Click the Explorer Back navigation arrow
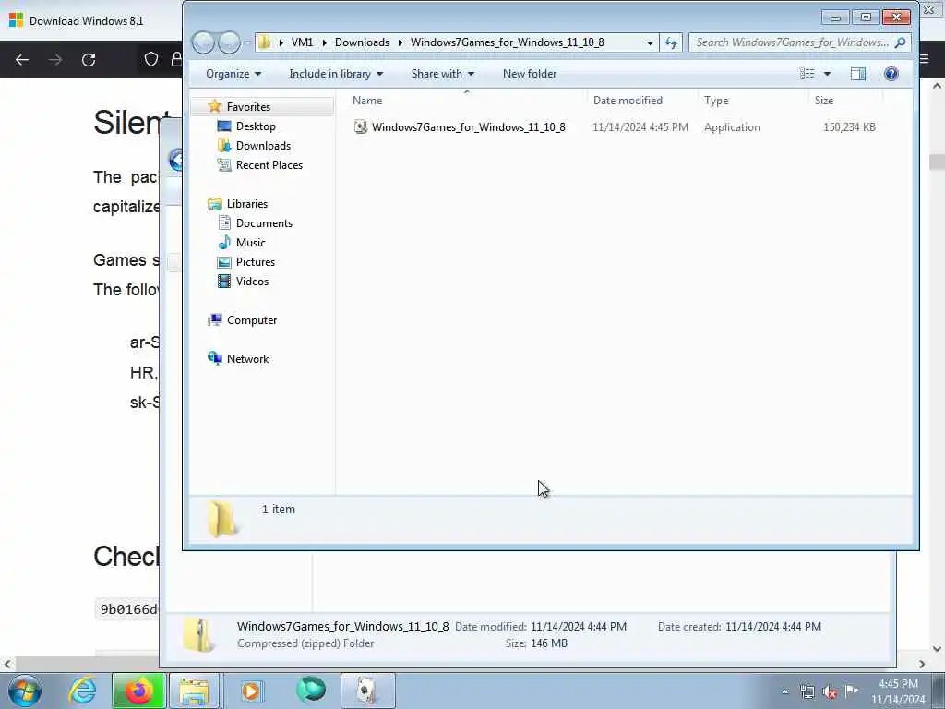Screen dimensions: 945x709 203,42
